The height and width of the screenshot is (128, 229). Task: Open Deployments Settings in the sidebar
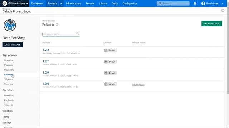point(8,84)
